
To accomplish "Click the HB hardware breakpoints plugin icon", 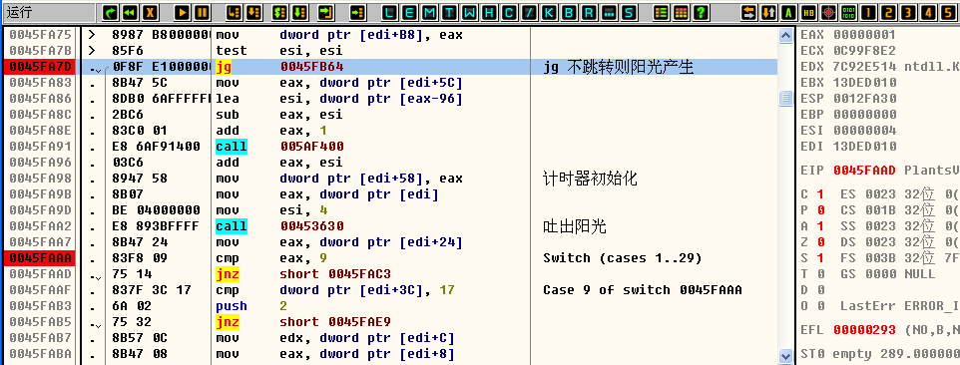I will 808,12.
